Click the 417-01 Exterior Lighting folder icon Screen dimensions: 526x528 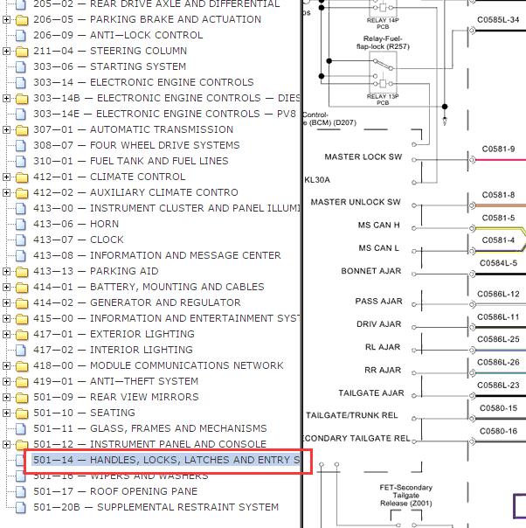tap(22, 335)
